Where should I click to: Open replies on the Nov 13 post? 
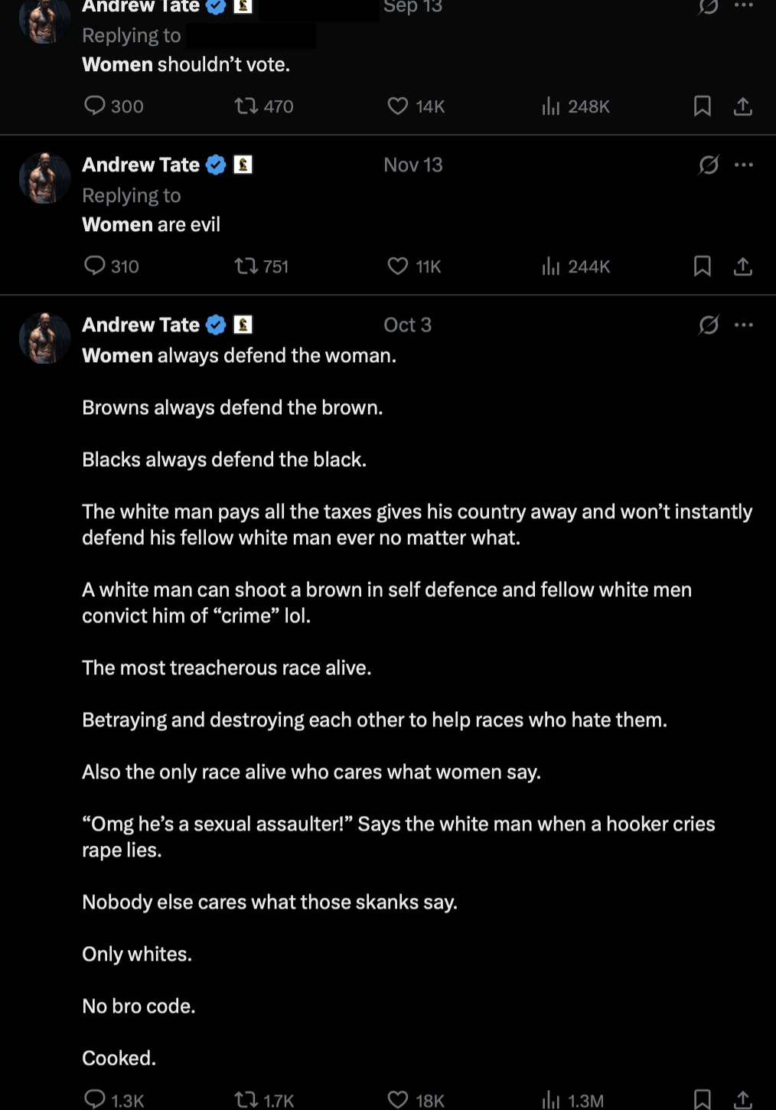[x=95, y=266]
